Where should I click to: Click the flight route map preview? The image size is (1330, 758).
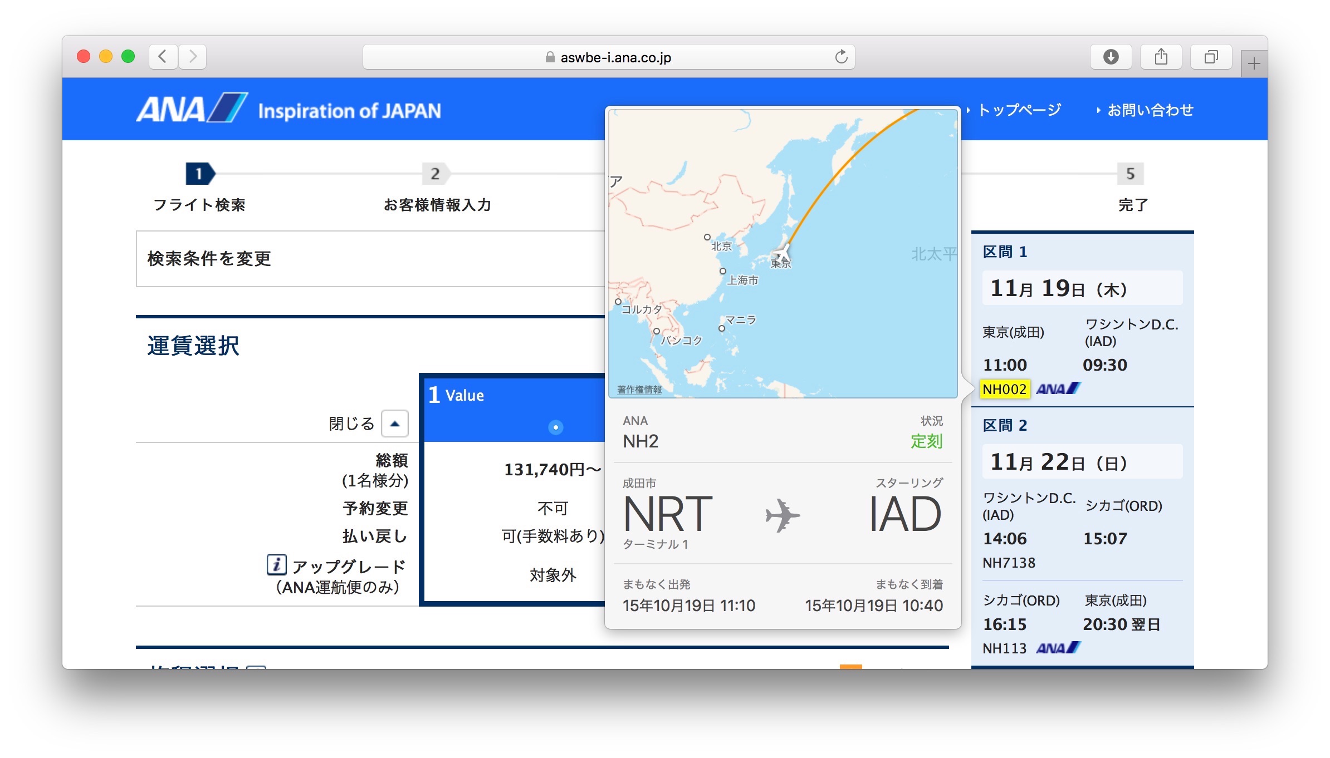click(783, 253)
